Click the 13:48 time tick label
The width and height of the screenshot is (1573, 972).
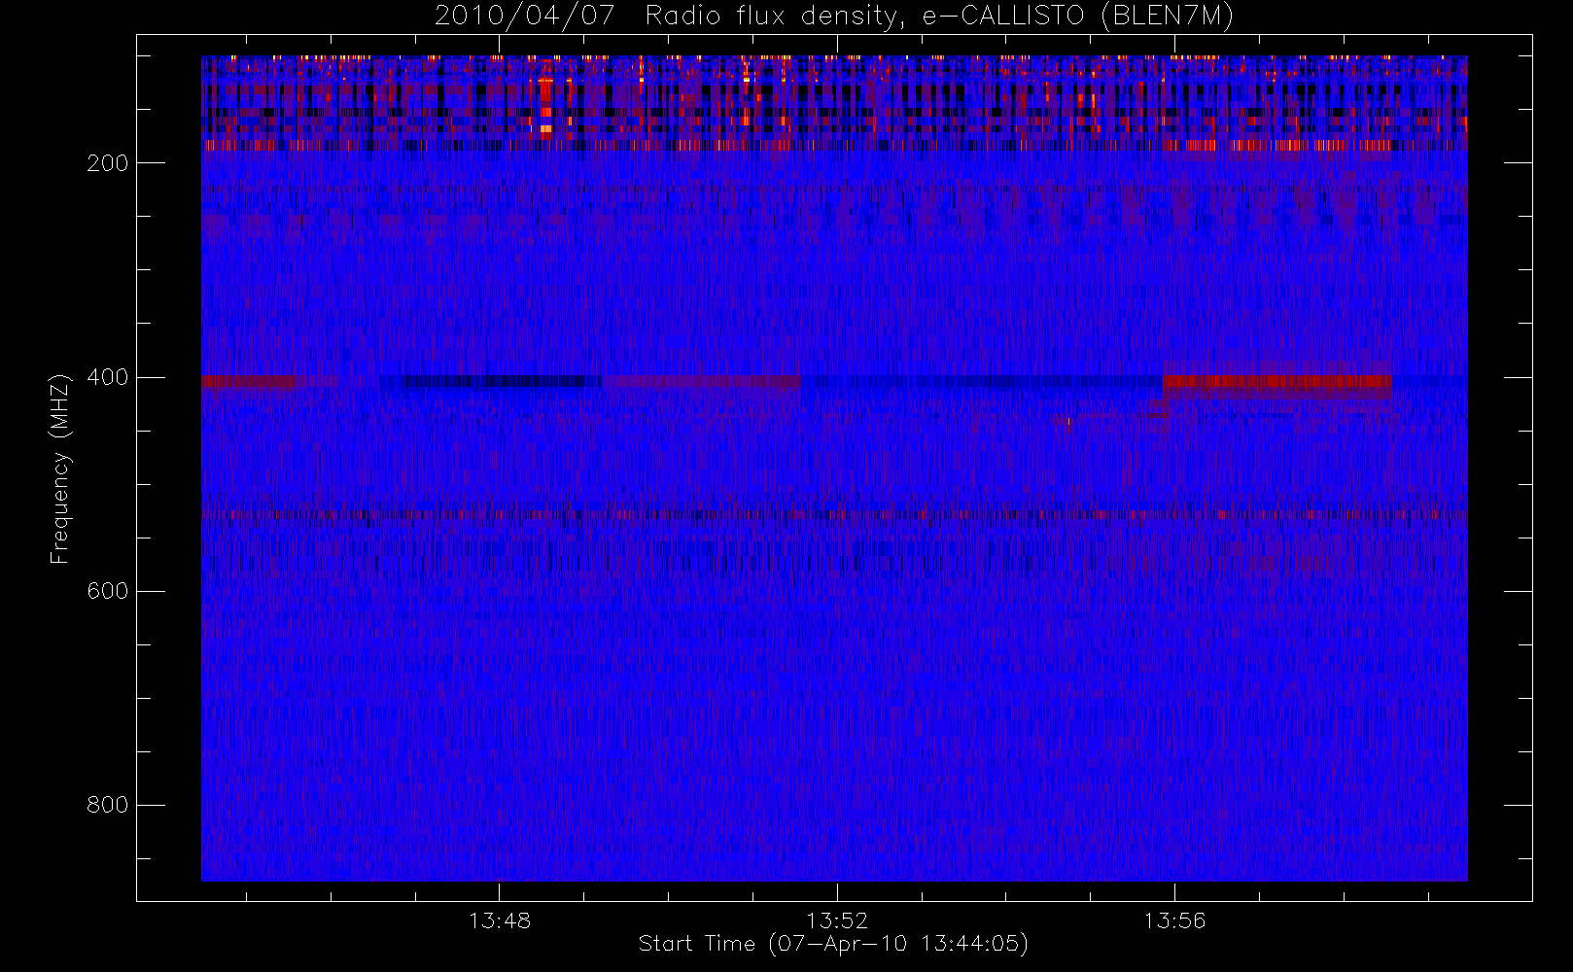click(x=500, y=920)
